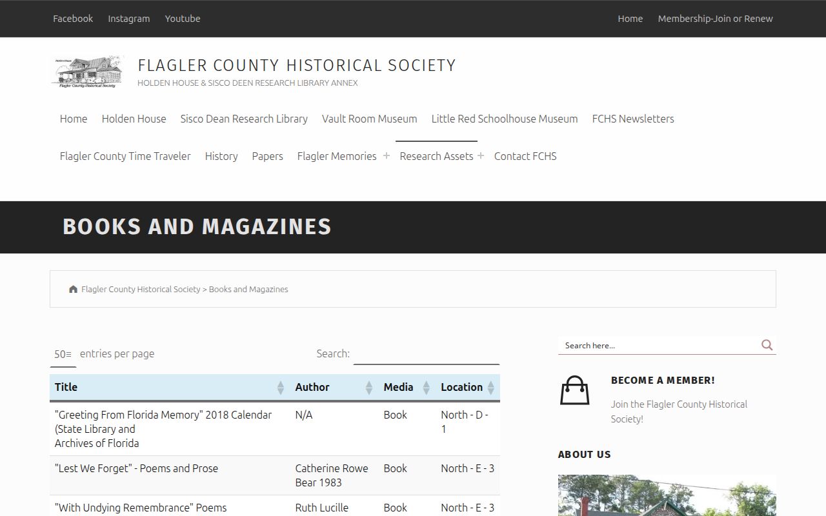
Task: Focus the table Search input field
Action: (x=427, y=354)
